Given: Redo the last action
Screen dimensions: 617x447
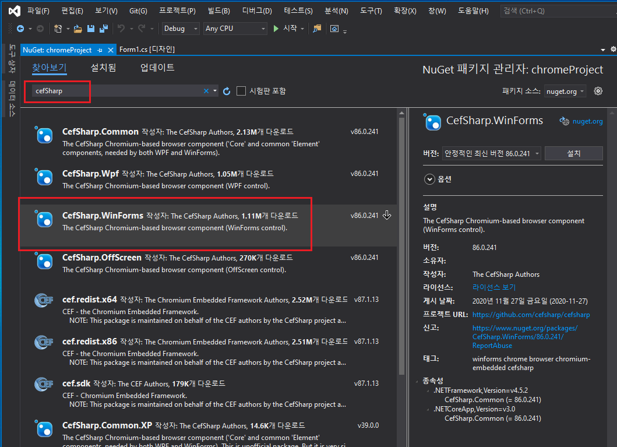Looking at the screenshot, I should coord(142,29).
